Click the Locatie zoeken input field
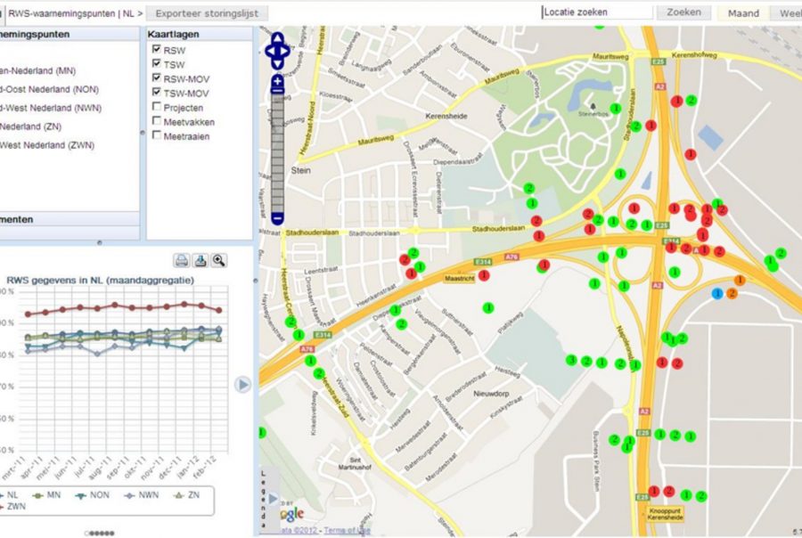This screenshot has width=802, height=538. click(x=597, y=13)
